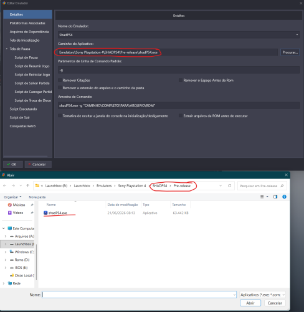Toggle the preview pane icon
The width and height of the screenshot is (304, 312).
[275, 197]
